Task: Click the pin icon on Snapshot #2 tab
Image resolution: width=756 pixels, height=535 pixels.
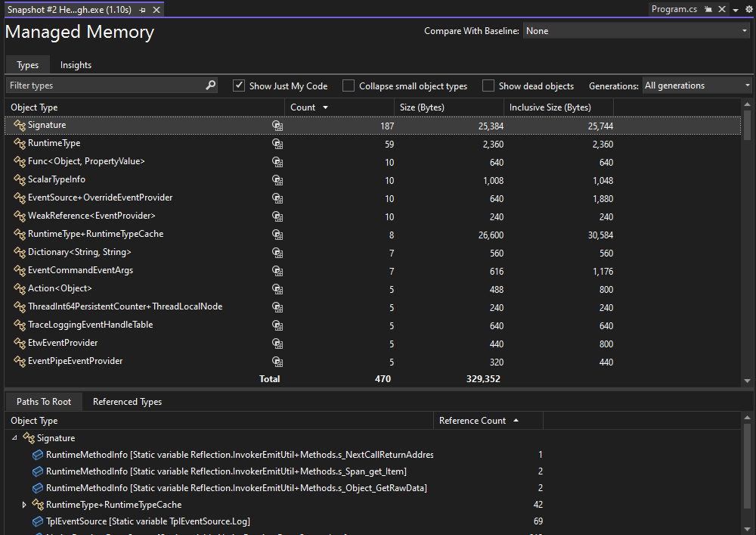Action: 142,10
